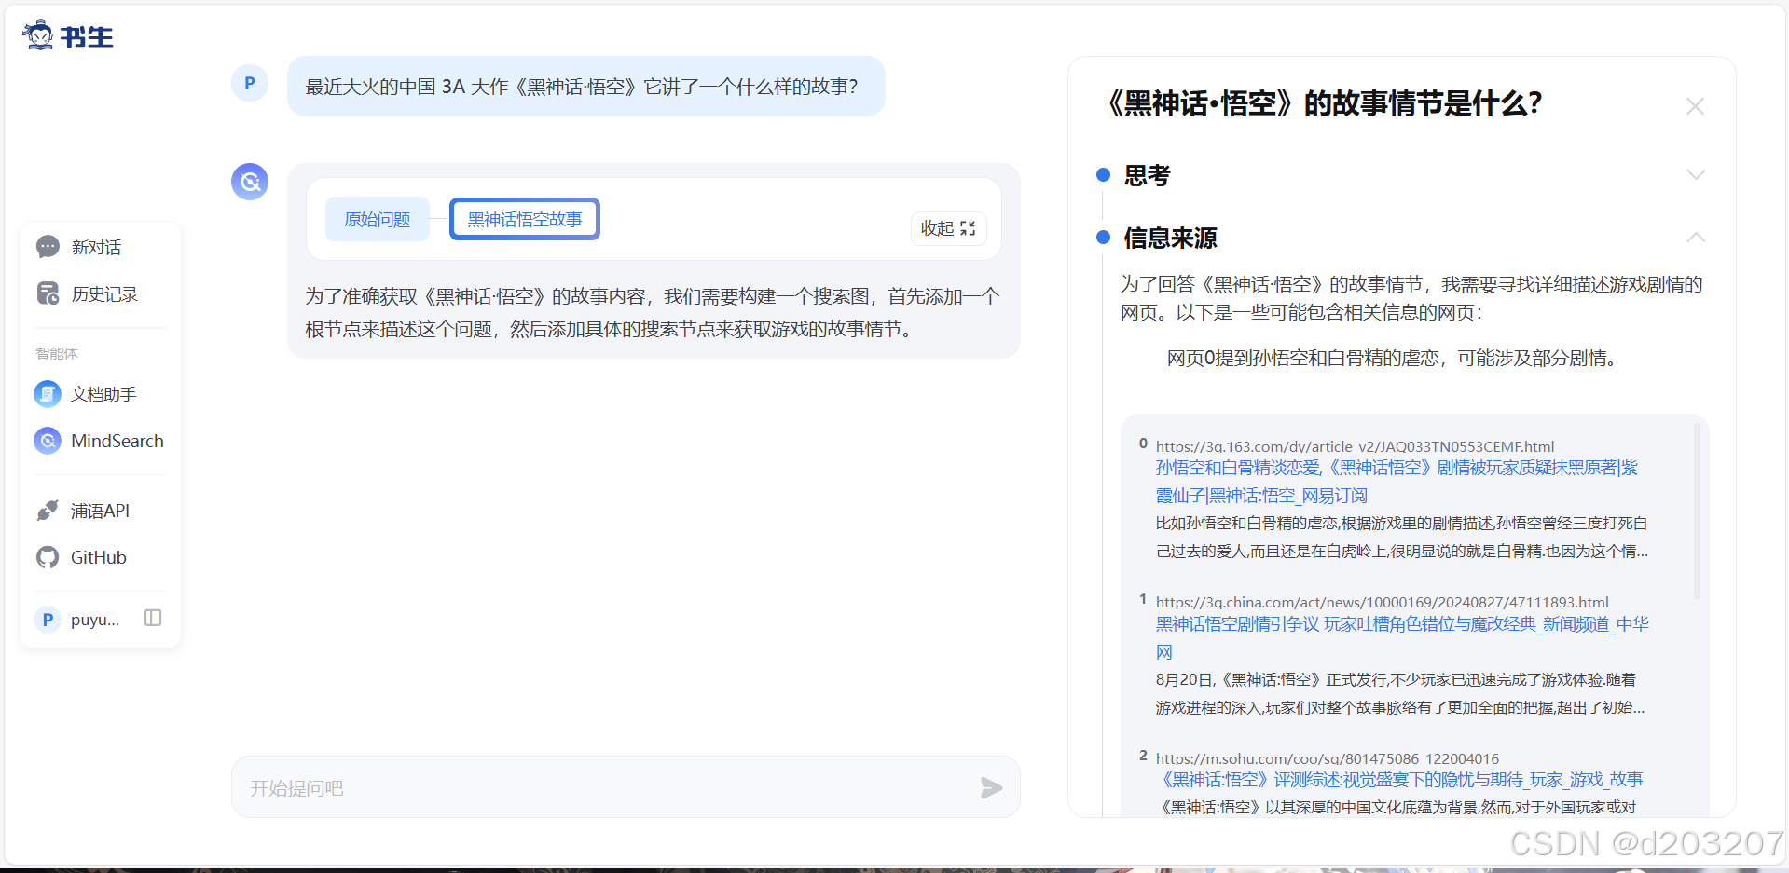The image size is (1789, 873).
Task: Switch to the 原始问题 node tab
Action: pos(377,218)
